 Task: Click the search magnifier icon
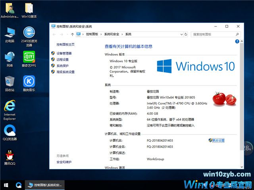coord(237,34)
